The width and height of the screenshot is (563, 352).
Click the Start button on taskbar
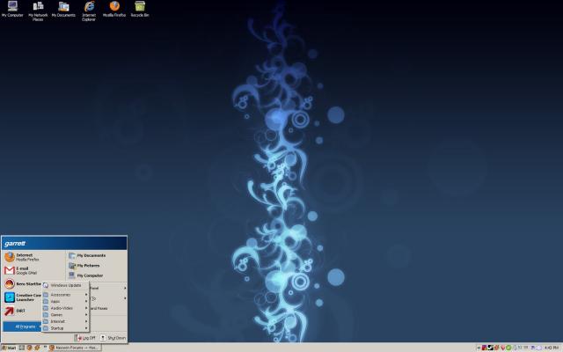9,348
